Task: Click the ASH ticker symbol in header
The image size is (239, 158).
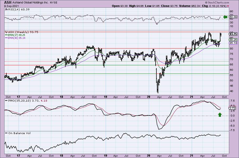Action: 8,2
